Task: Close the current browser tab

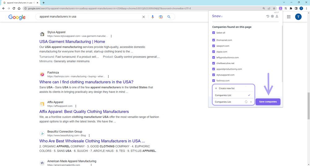Action: click(37, 3)
